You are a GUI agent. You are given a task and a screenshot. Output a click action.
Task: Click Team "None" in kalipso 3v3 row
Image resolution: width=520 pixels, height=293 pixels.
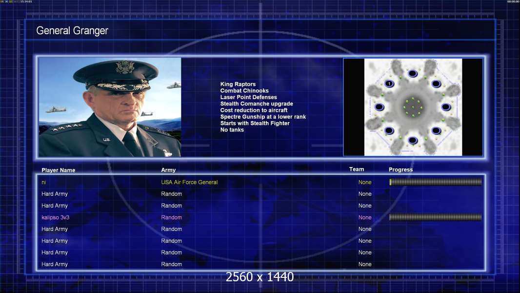[x=365, y=217]
